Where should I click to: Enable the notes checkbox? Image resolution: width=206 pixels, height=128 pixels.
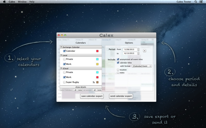[x=118, y=73]
